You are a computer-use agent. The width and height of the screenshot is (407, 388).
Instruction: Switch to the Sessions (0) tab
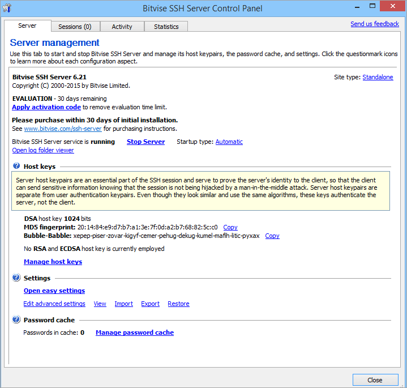click(x=75, y=27)
